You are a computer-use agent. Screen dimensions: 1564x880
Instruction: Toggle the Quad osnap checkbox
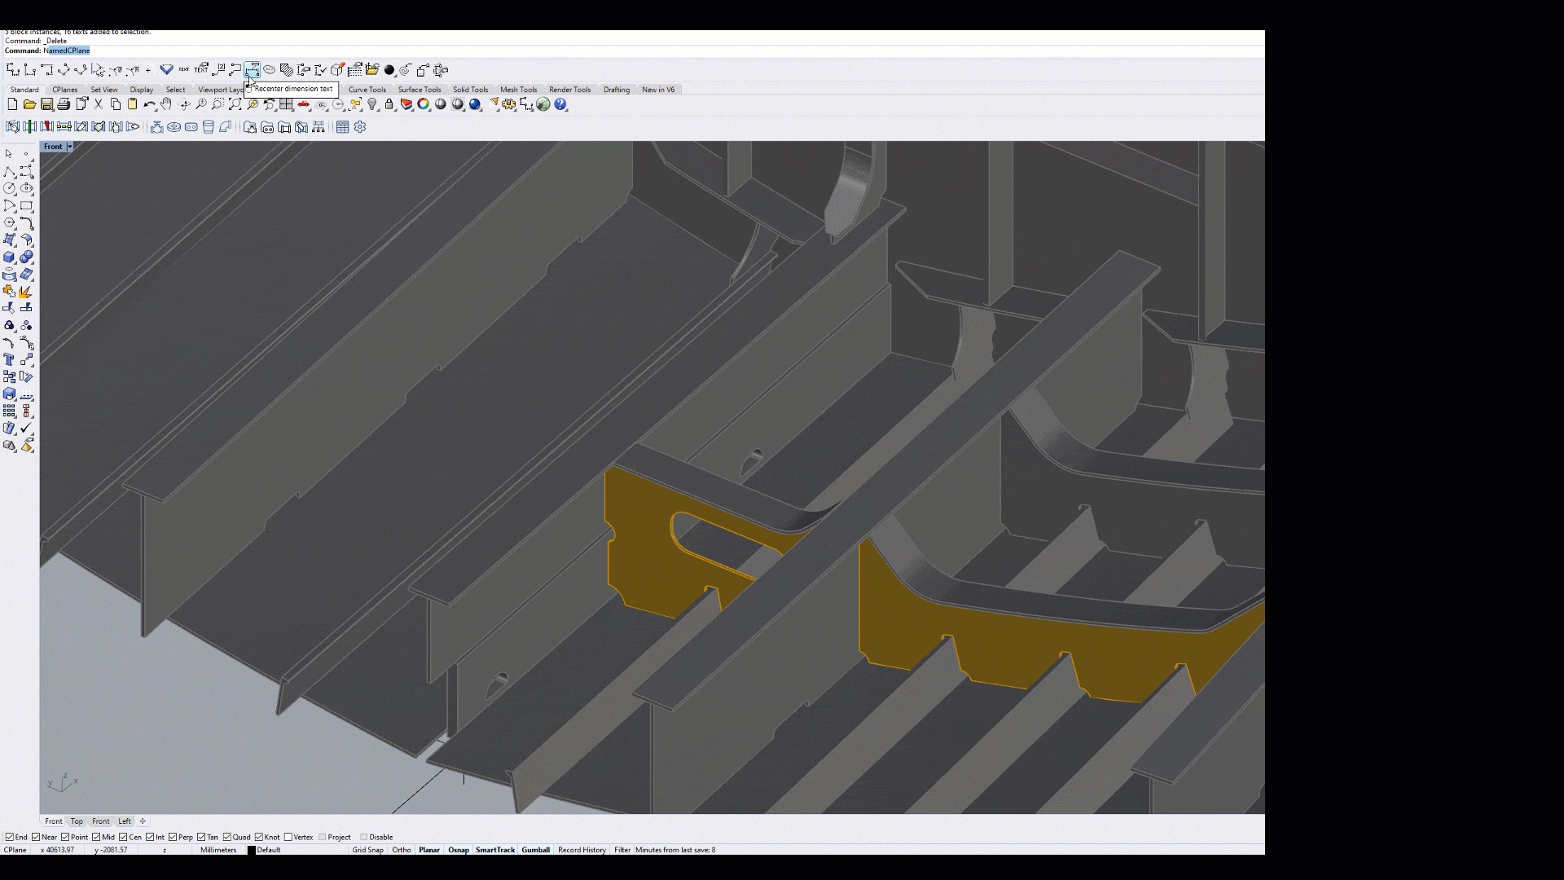coord(227,837)
